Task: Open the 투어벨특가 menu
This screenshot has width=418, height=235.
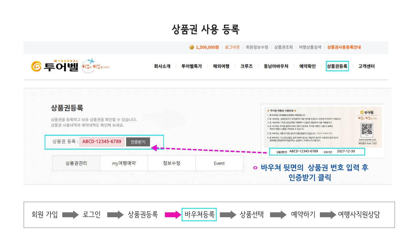Action: pos(192,66)
